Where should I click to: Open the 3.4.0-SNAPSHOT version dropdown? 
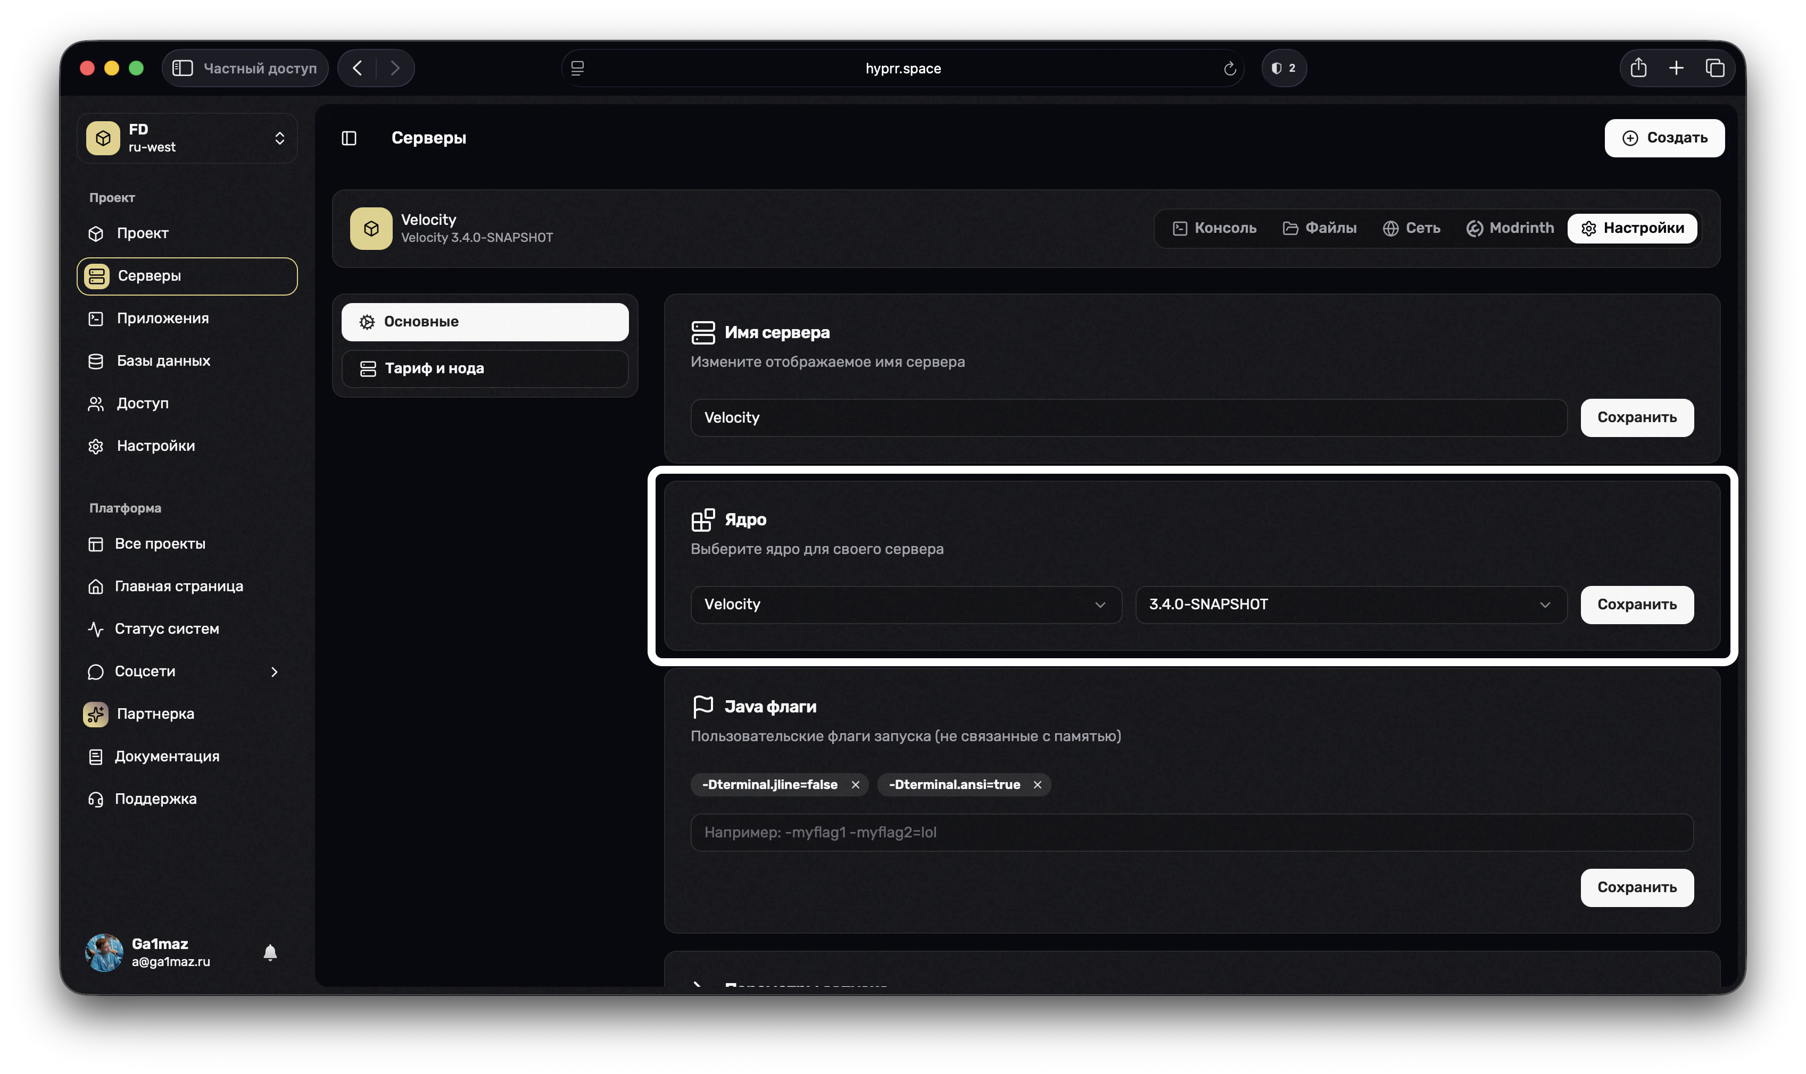pos(1351,605)
